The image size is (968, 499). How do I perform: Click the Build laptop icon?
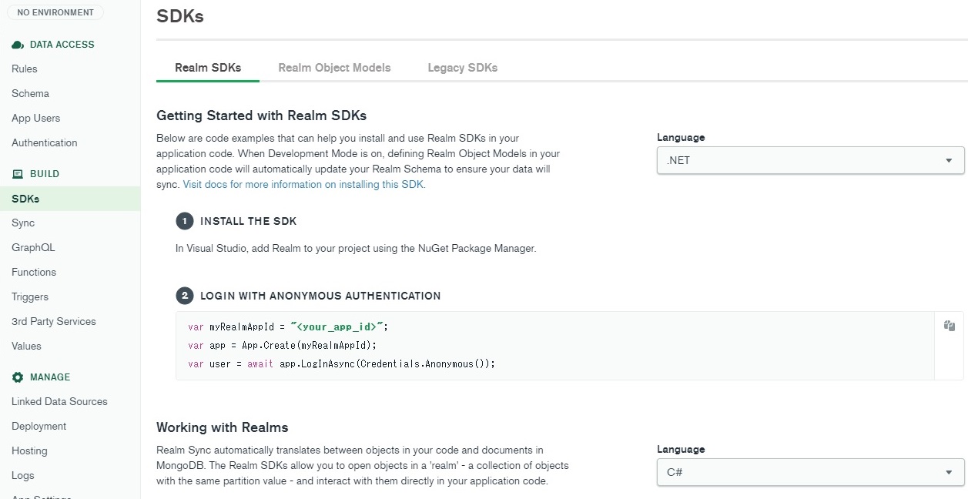point(18,174)
